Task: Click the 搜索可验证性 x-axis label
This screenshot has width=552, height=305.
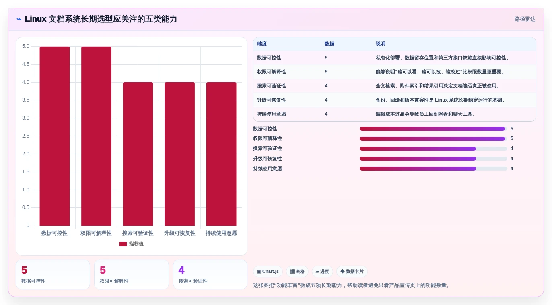Action: pyautogui.click(x=138, y=233)
